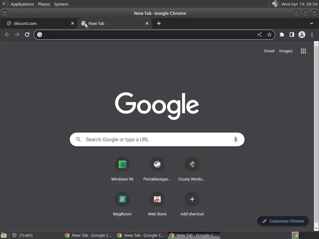Image resolution: width=319 pixels, height=239 pixels.
Task: Click the Customize Chrome button
Action: click(x=283, y=221)
